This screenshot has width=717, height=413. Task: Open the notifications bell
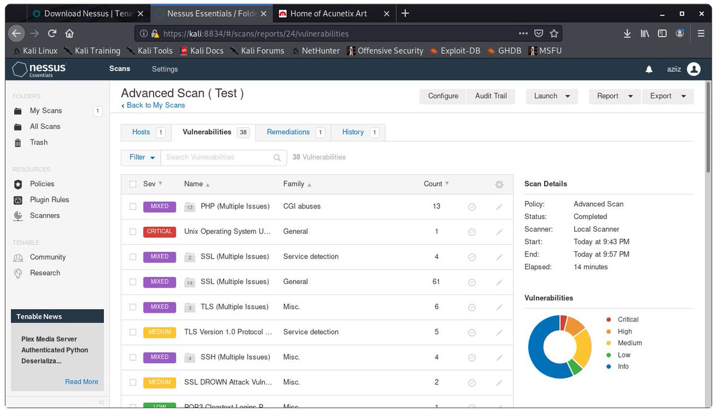[649, 70]
